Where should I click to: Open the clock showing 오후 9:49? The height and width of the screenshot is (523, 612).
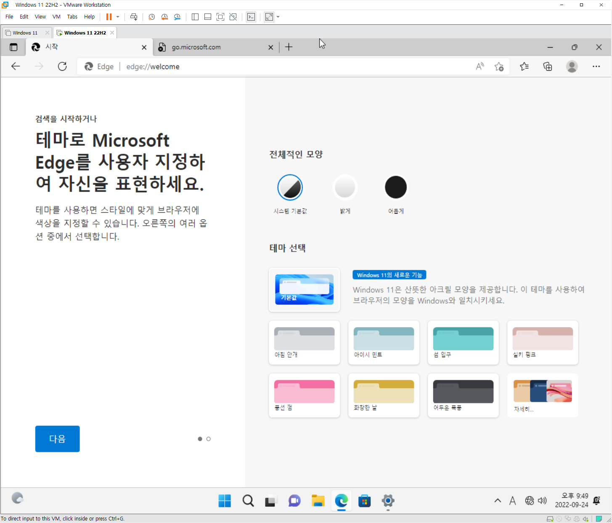tap(572, 500)
